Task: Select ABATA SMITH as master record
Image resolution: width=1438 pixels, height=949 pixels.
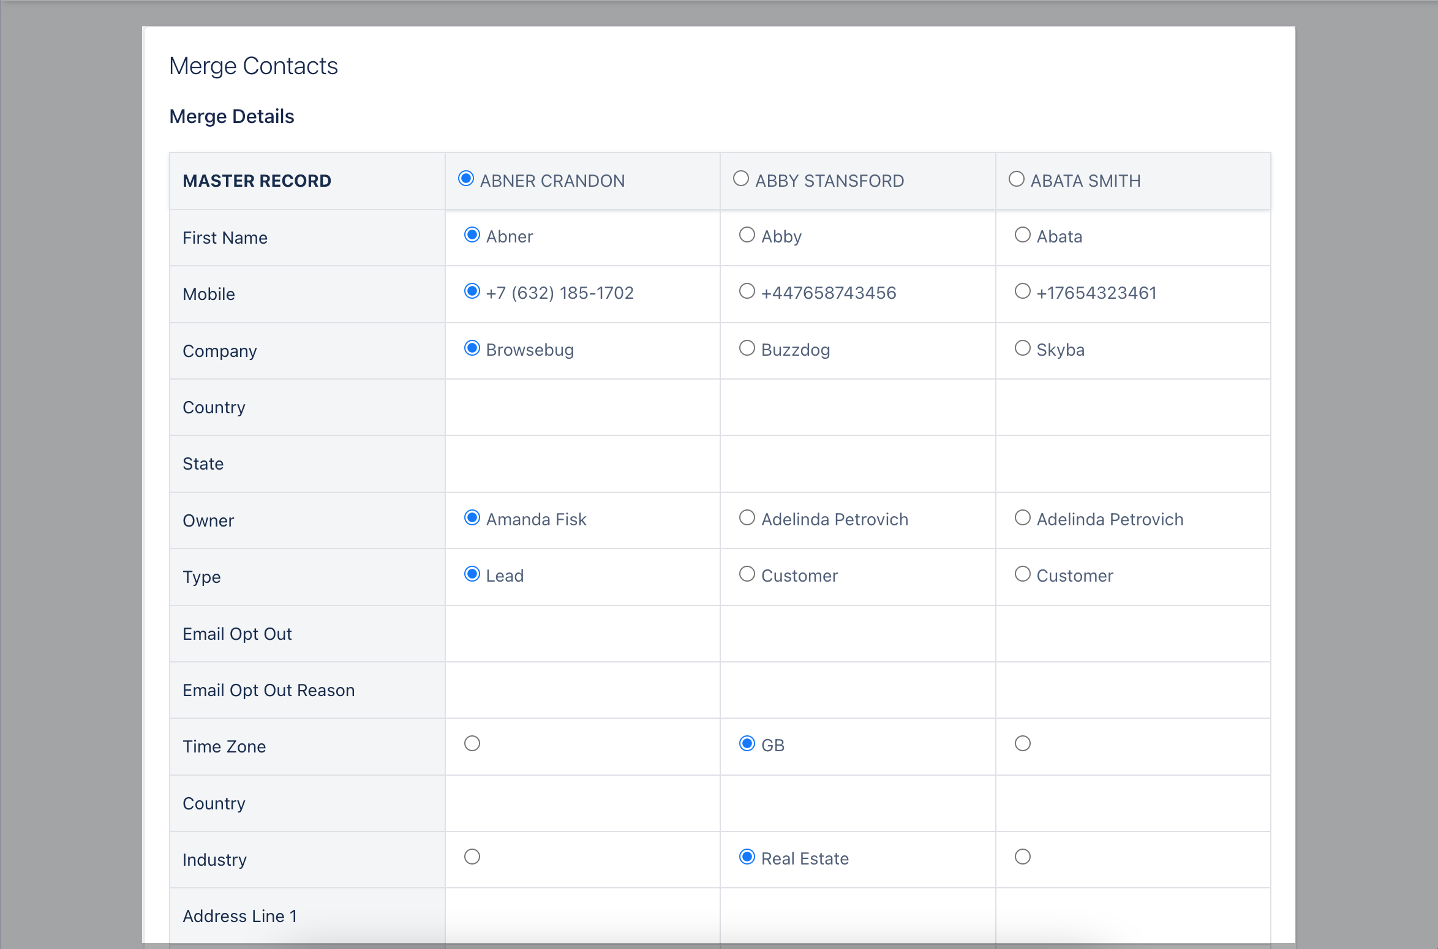Action: pos(1017,179)
